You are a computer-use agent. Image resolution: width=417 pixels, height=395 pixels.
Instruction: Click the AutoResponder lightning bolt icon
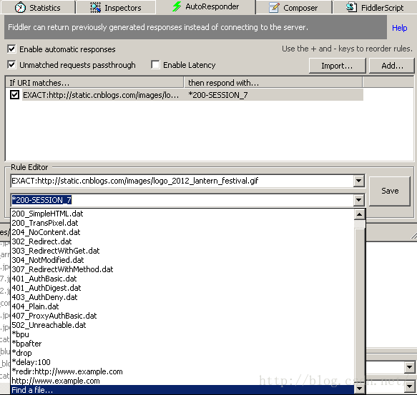point(177,6)
